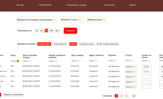
Task: Click the Добавить колонки: label
Action: point(27,44)
